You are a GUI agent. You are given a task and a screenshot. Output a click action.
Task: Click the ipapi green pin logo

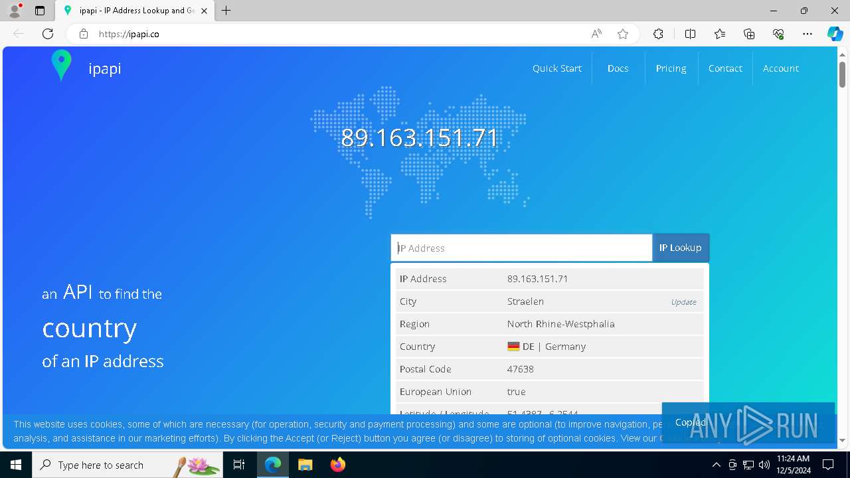[61, 66]
